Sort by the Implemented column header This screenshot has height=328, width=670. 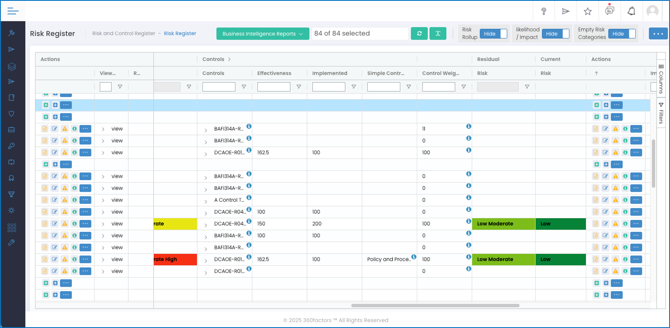coord(329,73)
